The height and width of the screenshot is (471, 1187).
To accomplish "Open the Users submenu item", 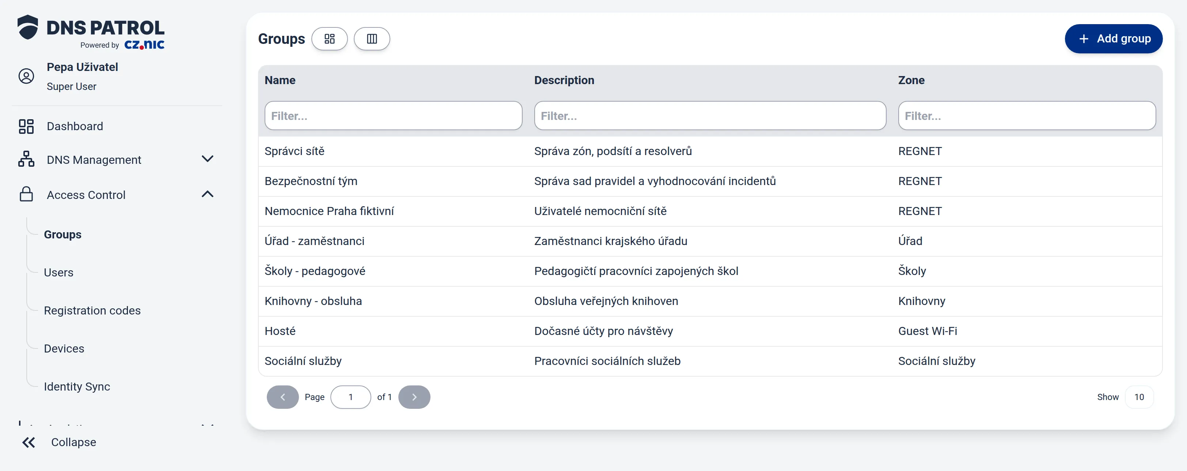I will click(x=58, y=272).
